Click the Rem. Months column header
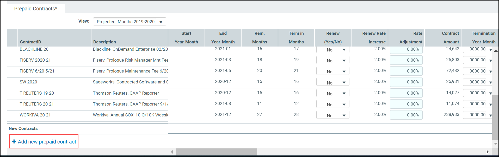The height and width of the screenshot is (157, 499). (260, 38)
